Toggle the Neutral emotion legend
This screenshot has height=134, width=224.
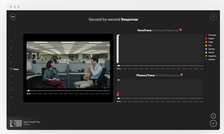click(210, 52)
